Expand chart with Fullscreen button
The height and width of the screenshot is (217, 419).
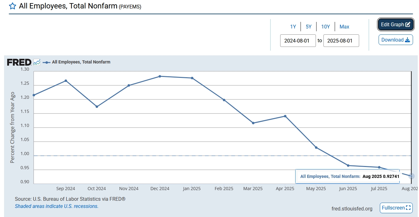point(396,208)
